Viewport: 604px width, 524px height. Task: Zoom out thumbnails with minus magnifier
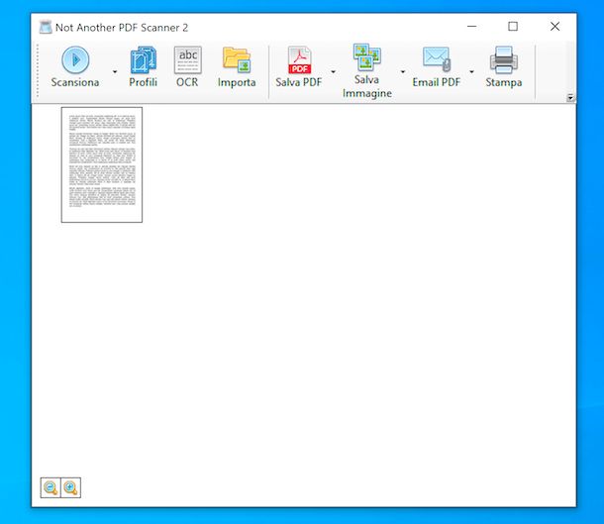[50, 487]
